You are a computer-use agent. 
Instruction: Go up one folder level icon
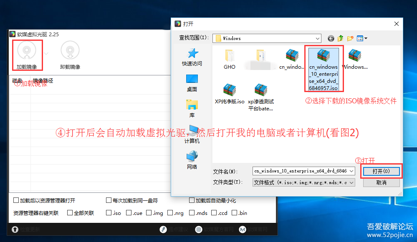point(341,38)
